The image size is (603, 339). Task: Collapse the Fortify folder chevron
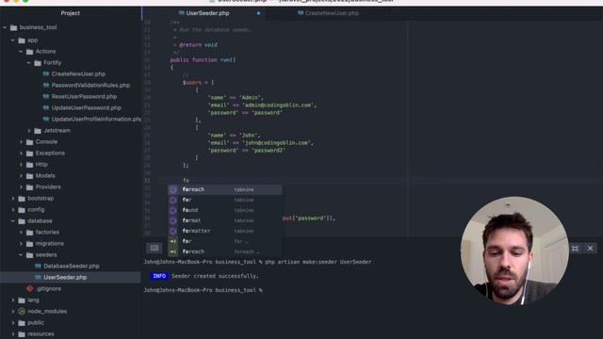[29, 63]
